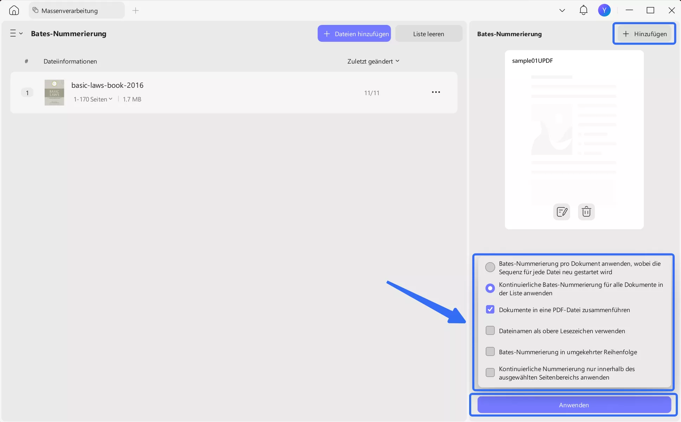Switch to the Massenverarbeitung tab

point(70,11)
